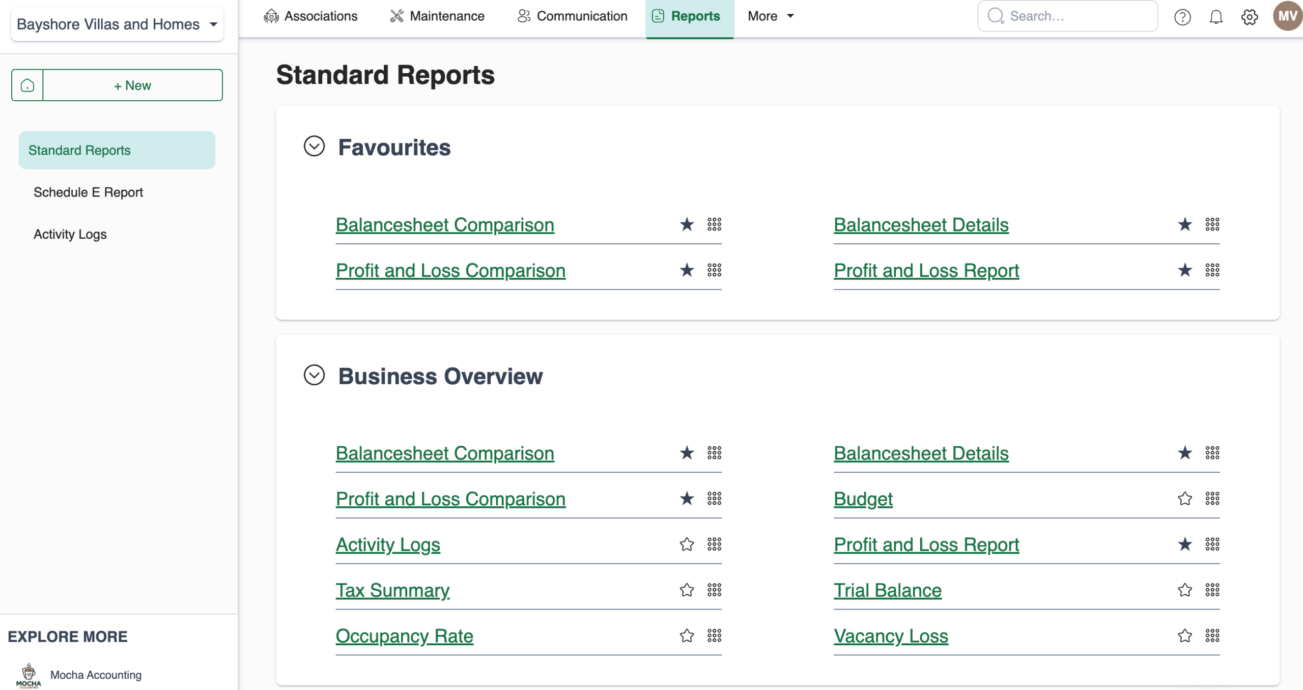Open Bayshore Villas and Homes dropdown
The height and width of the screenshot is (690, 1303).
pos(117,24)
